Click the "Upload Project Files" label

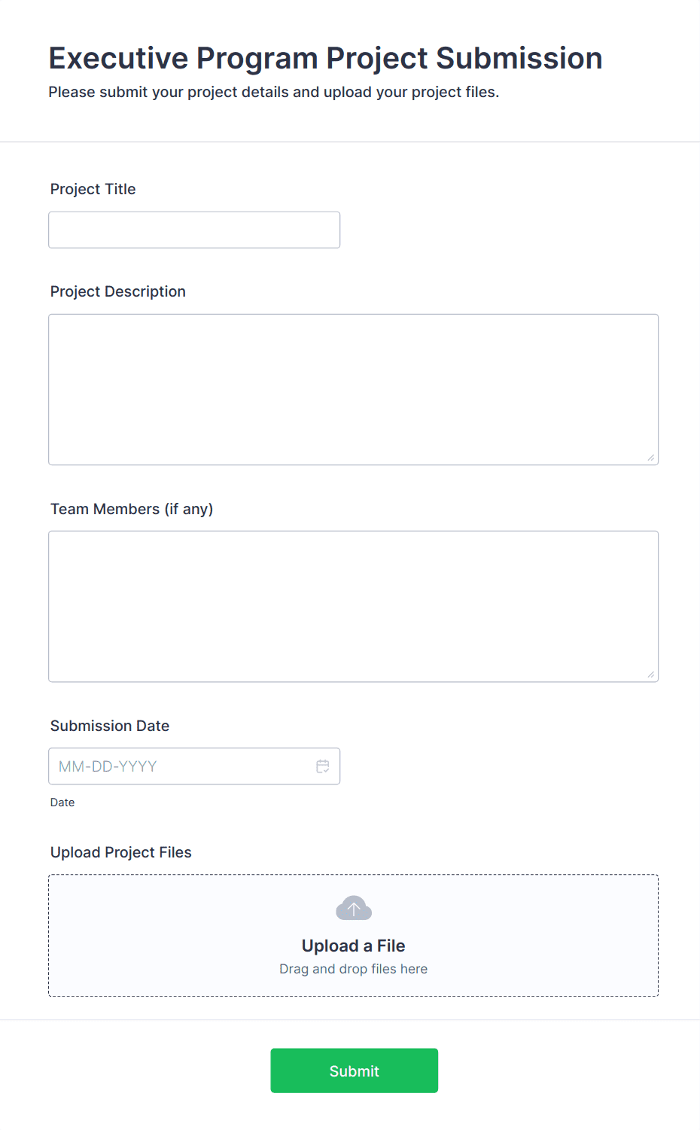(x=121, y=852)
